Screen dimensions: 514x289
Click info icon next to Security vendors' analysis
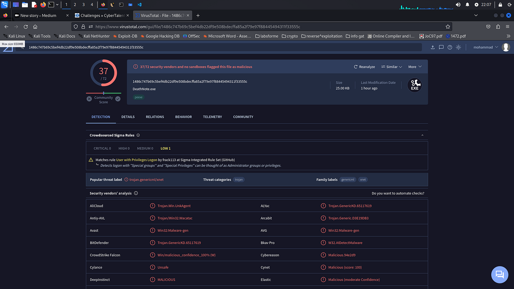136,193
